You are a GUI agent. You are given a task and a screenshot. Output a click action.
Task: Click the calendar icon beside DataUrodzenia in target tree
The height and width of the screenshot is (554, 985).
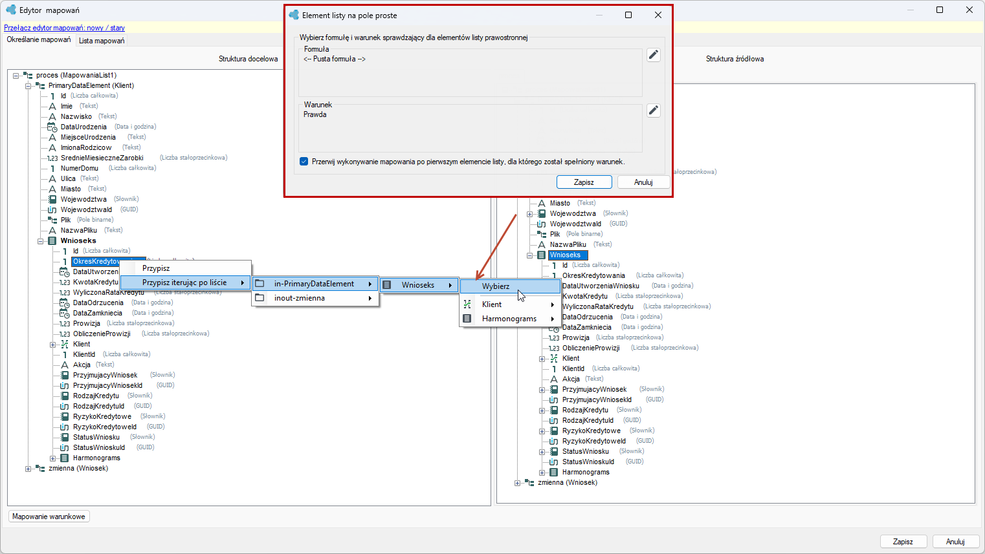tap(52, 127)
